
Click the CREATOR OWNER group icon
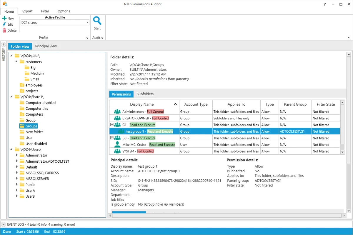pos(117,118)
